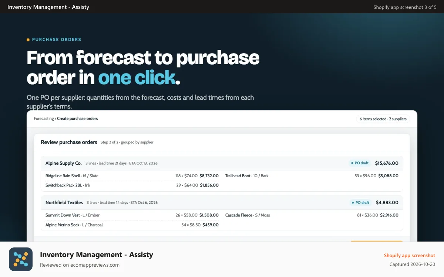Click the 118 × $74.00 quantity text

pos(186,176)
